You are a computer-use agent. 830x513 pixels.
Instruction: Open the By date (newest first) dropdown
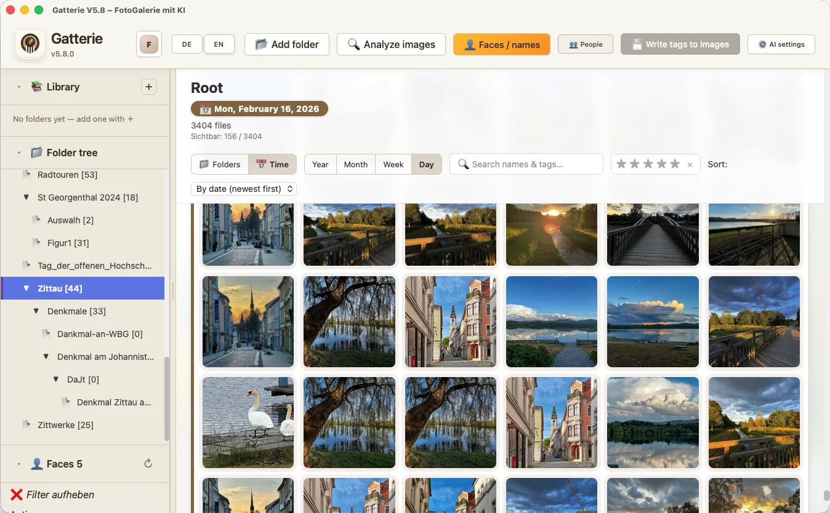(244, 189)
